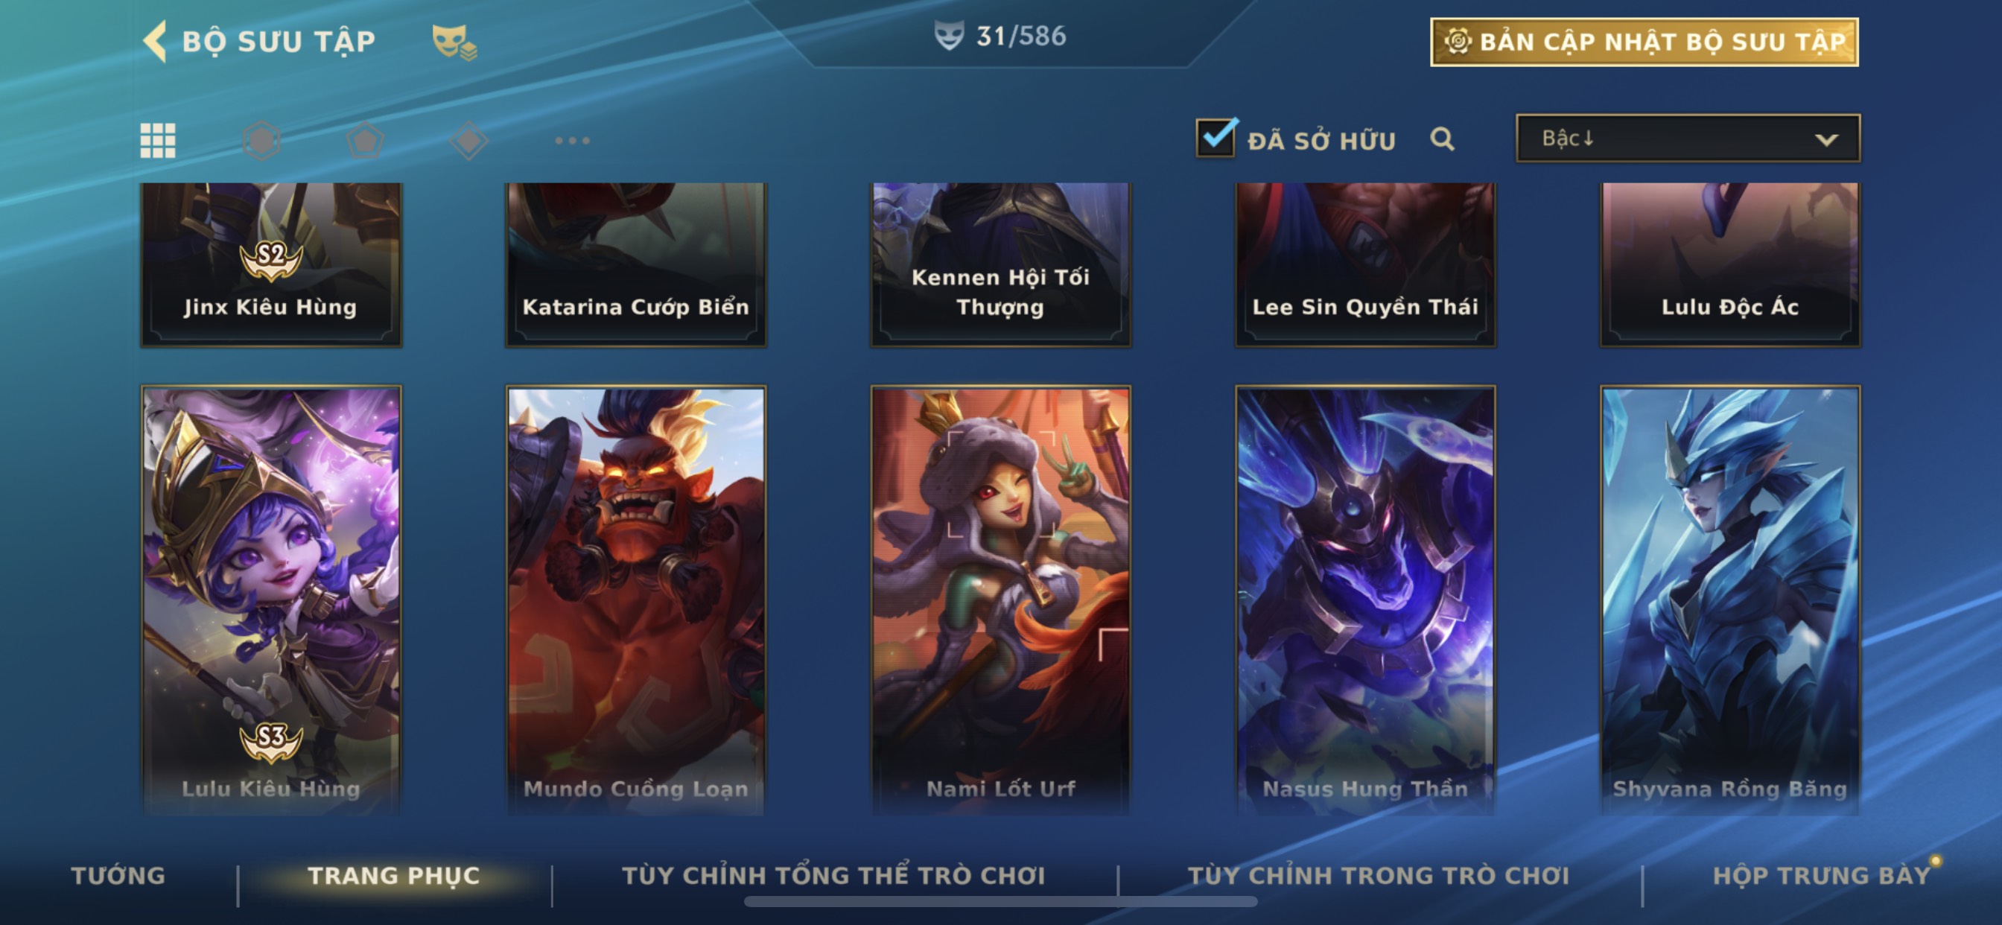This screenshot has width=2002, height=925.
Task: Select the Nami Lốt Urf skin card
Action: tap(1000, 600)
